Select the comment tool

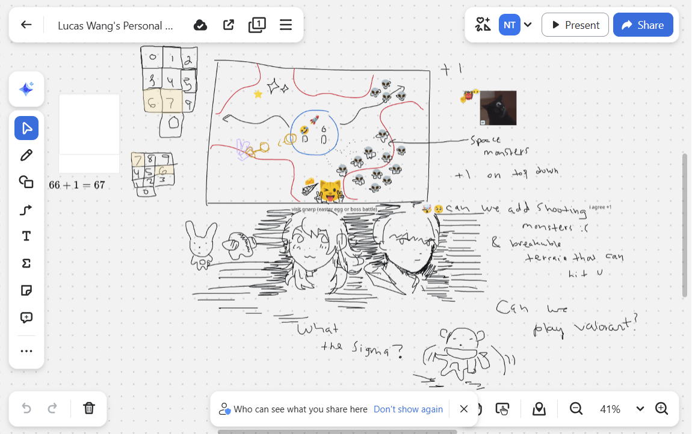(x=26, y=317)
